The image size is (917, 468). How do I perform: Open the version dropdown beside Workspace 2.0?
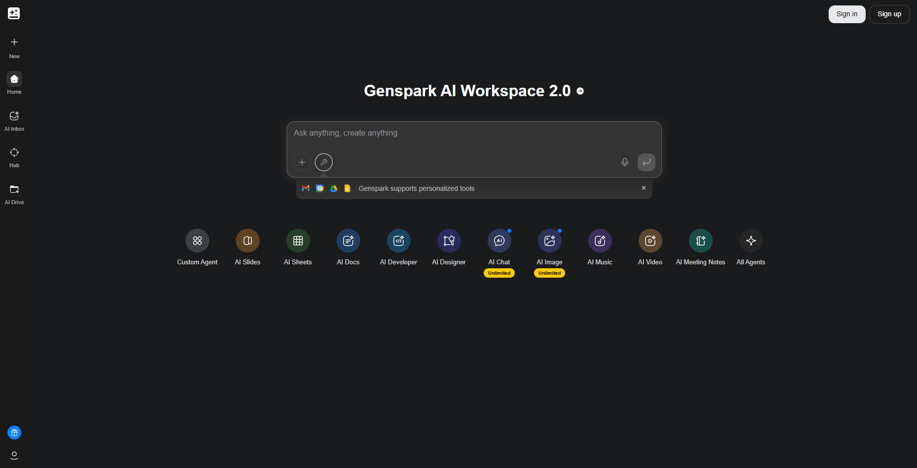coord(580,91)
